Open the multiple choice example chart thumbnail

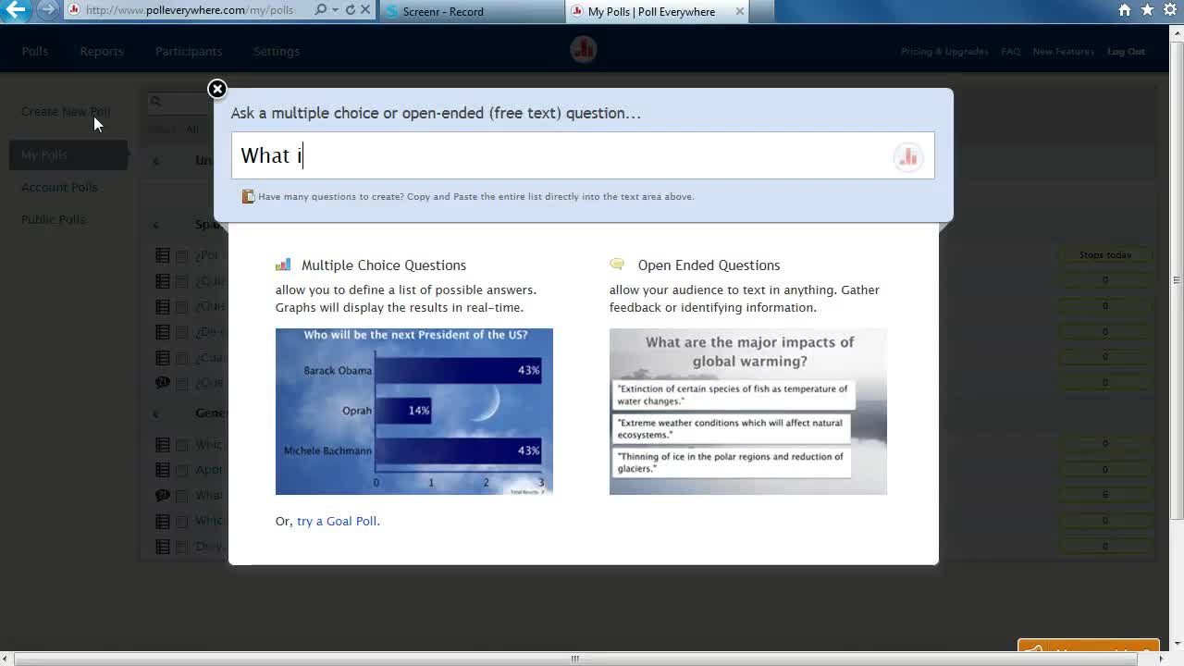tap(414, 412)
